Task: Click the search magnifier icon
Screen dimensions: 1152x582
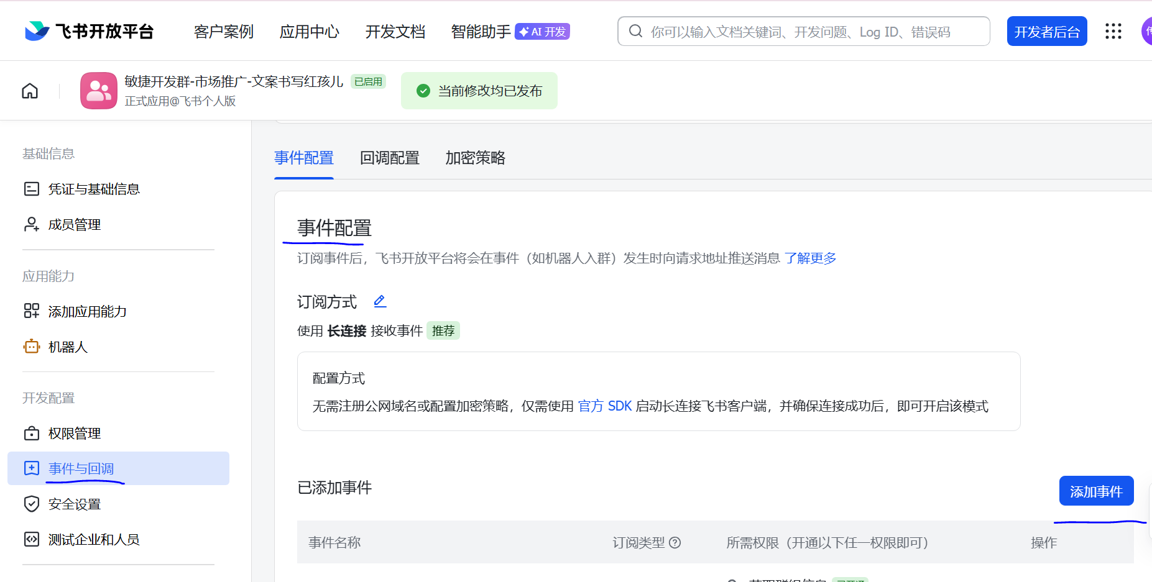Action: [x=635, y=31]
